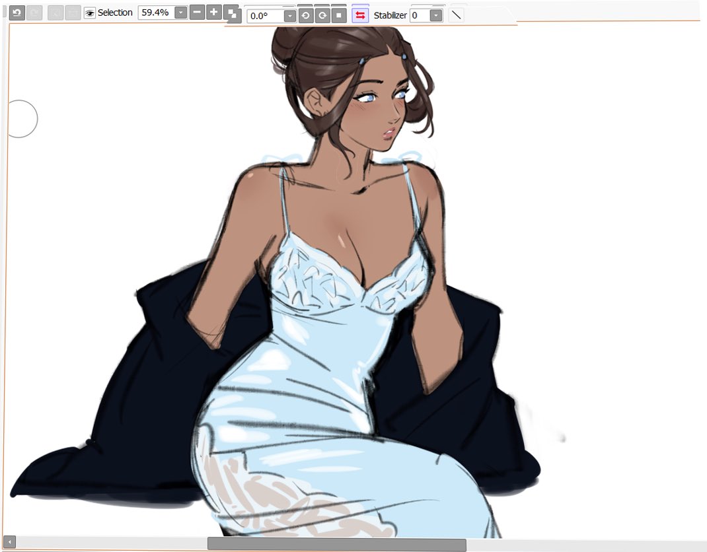Click the greyed-out Redo button
Viewport: 707px width, 552px height.
pyautogui.click(x=34, y=12)
